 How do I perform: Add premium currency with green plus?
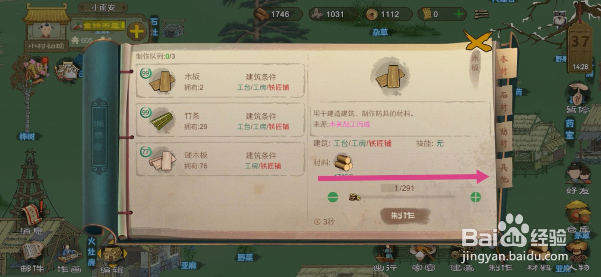(x=458, y=14)
